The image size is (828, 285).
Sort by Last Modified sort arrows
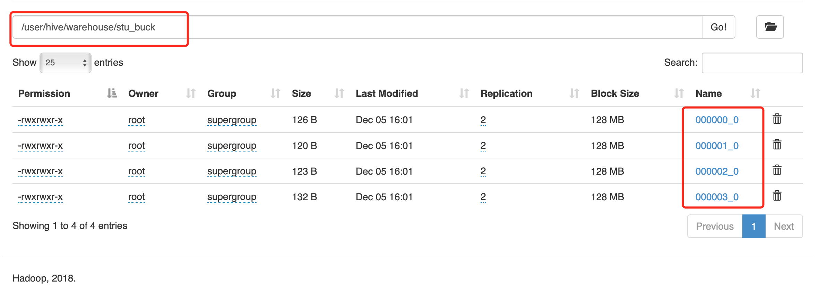pos(464,93)
